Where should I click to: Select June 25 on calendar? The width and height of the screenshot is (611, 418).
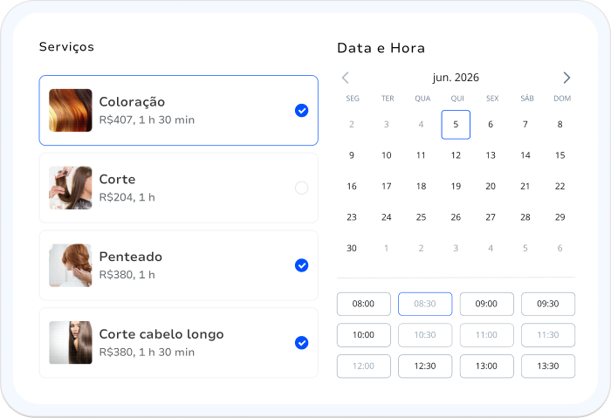(421, 217)
